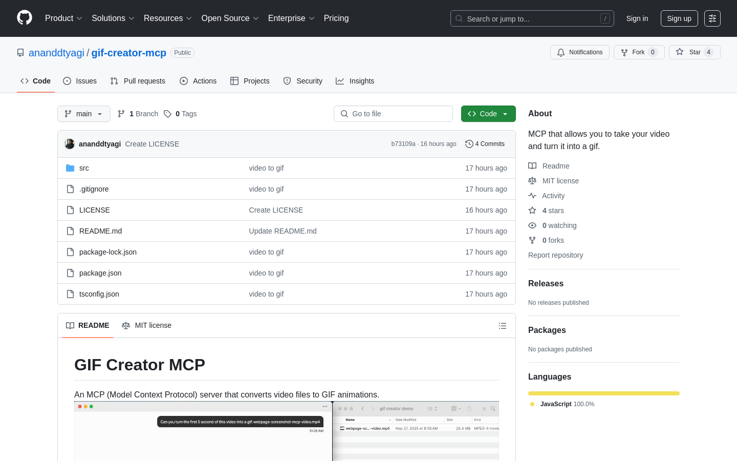Open the main branch selector dropdown

84,114
